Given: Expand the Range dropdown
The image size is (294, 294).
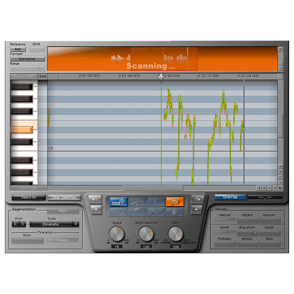Looking at the screenshot, I should [x=27, y=68].
